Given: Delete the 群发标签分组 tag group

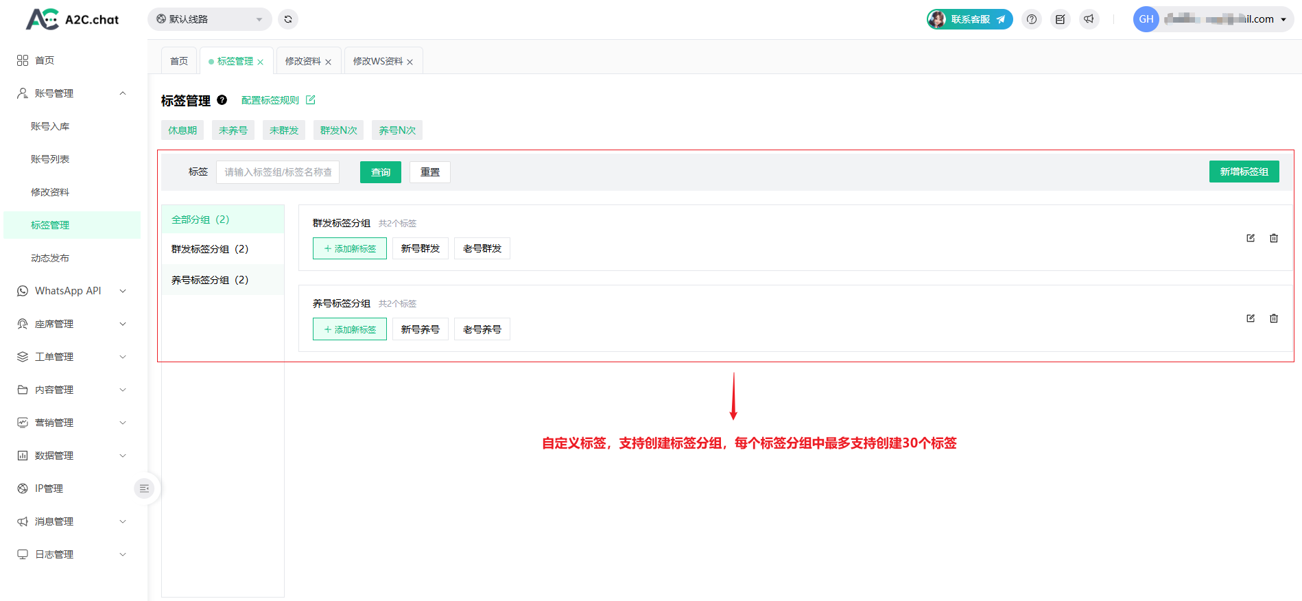Looking at the screenshot, I should (x=1274, y=238).
